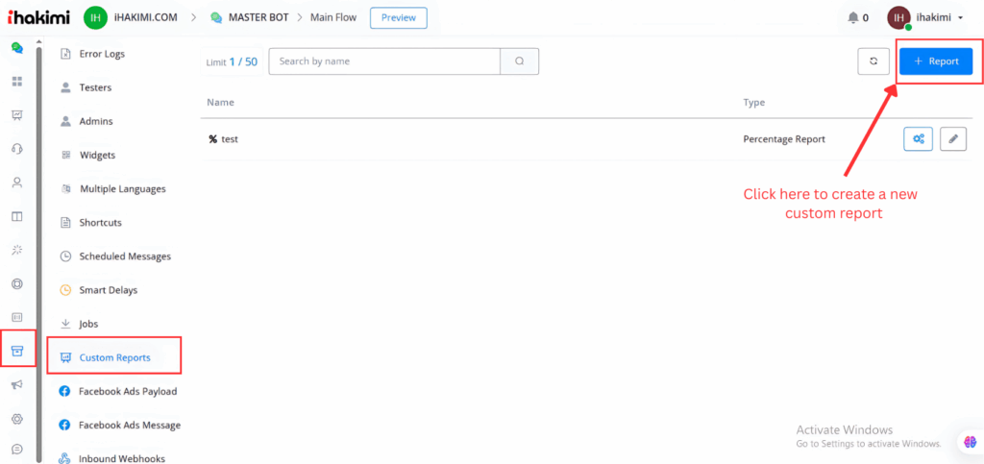
Task: Open settings gear for test report
Action: (x=918, y=139)
